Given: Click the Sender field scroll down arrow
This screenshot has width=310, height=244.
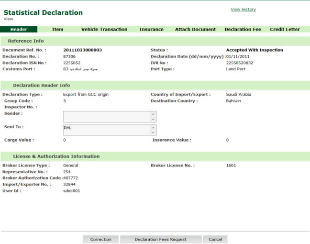Looking at the screenshot, I should [x=153, y=120].
